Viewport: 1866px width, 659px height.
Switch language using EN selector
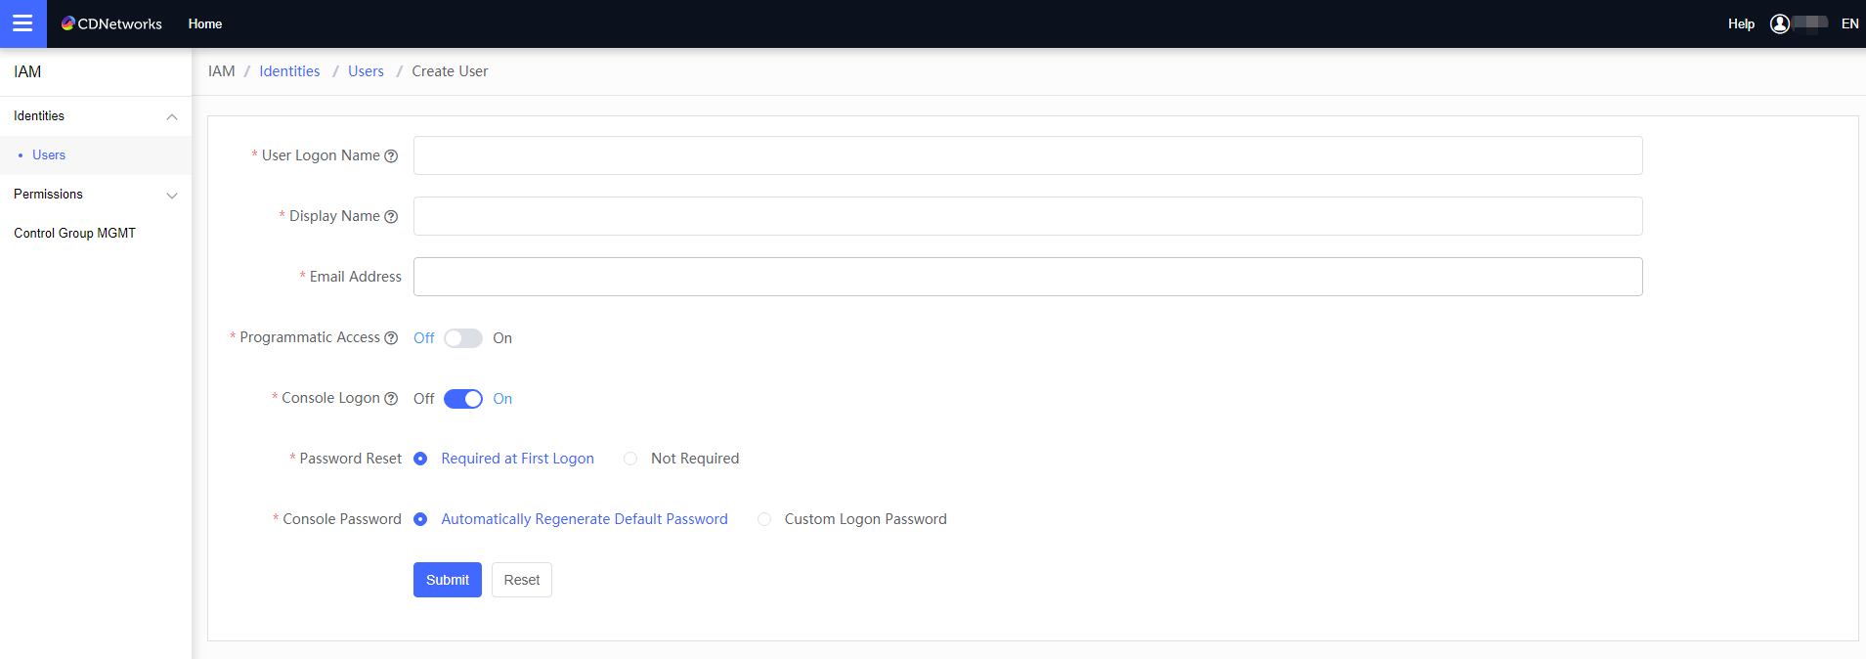[1849, 23]
